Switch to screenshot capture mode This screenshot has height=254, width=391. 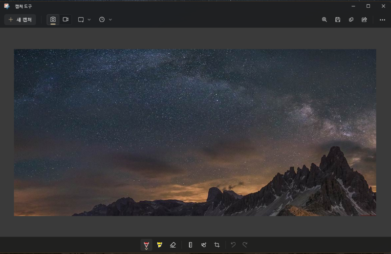point(53,20)
